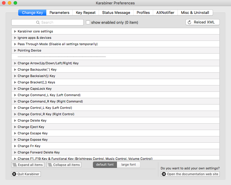231x185 pixels.
Task: Select Change Escape Key row text
Action: click(32, 133)
